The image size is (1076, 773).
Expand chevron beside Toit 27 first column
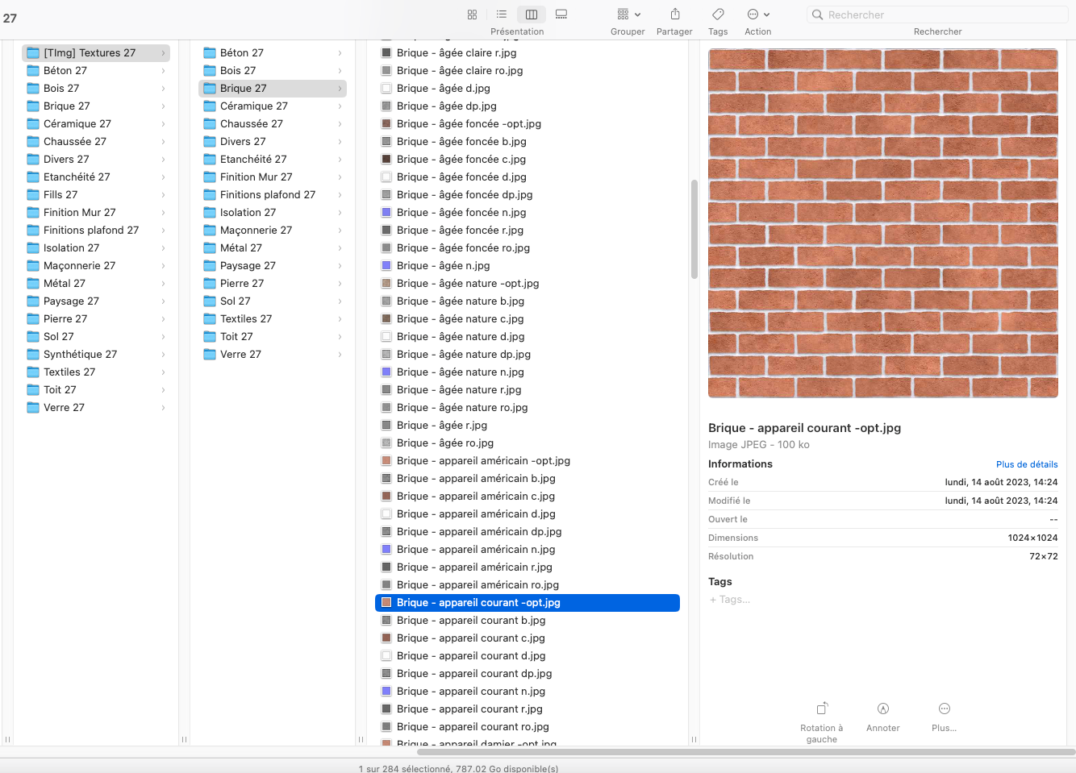pos(163,390)
